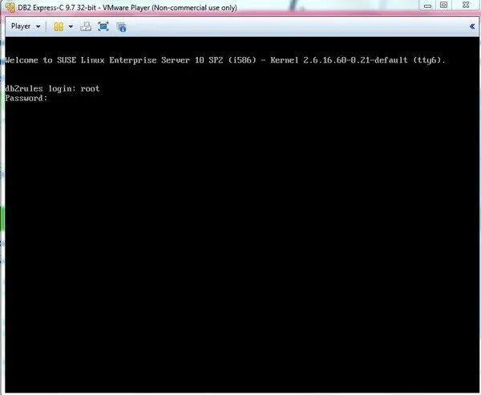Viewport: 481px width, 395px height.
Task: Open the Player menu
Action: (x=26, y=26)
